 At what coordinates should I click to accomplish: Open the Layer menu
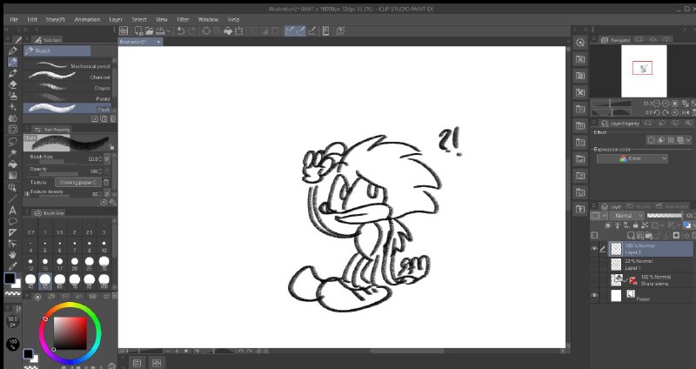[116, 19]
